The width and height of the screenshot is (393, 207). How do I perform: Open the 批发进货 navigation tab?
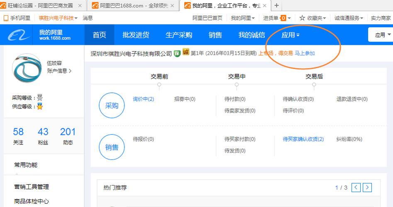pos(136,35)
